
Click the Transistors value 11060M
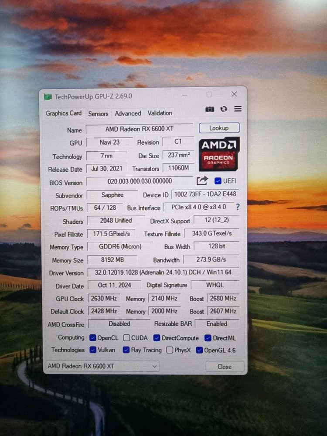(x=178, y=168)
